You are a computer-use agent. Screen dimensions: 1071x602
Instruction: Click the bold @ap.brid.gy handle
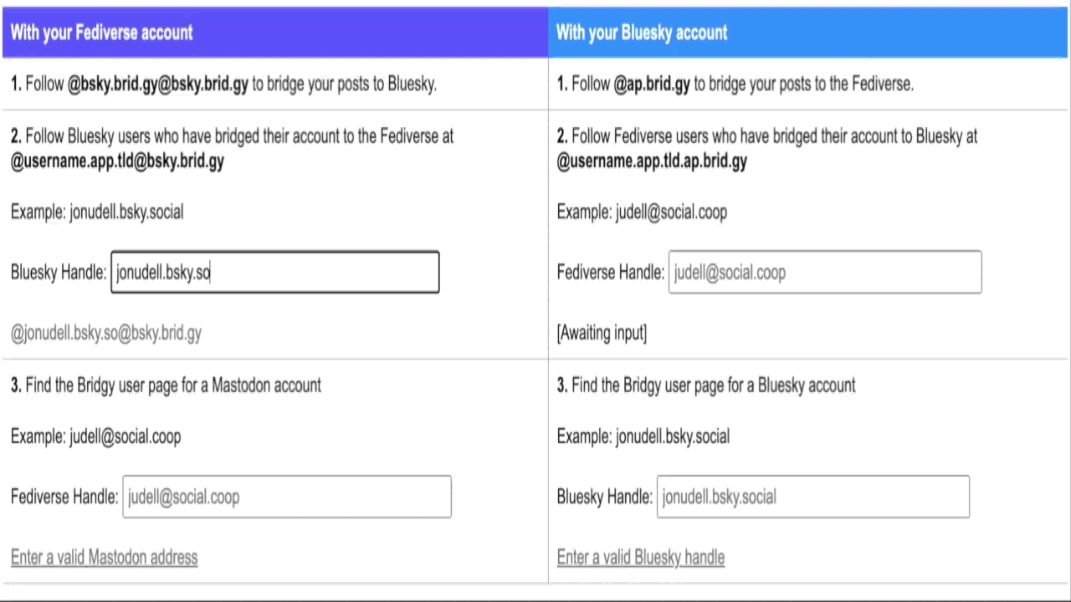[652, 84]
